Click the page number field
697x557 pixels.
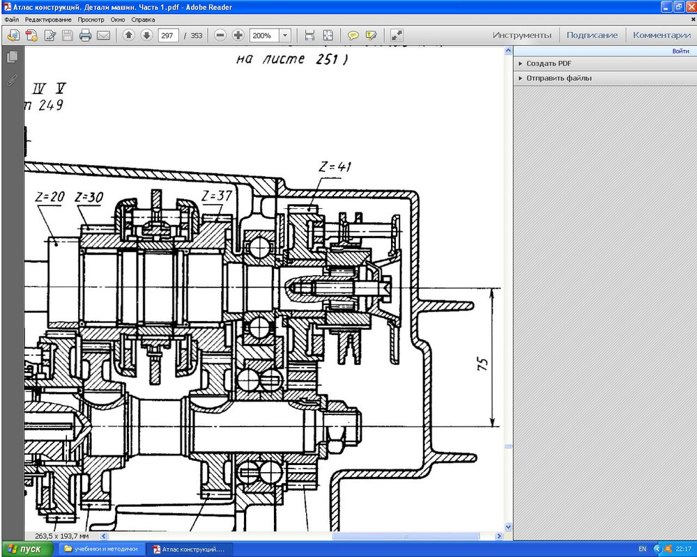click(168, 36)
